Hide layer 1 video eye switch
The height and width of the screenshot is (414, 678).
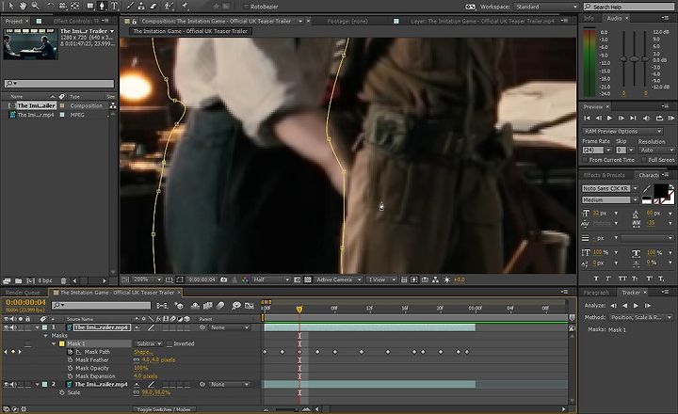click(6, 327)
